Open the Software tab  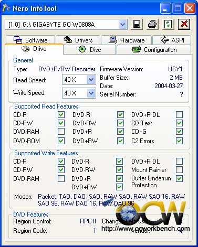point(30,40)
